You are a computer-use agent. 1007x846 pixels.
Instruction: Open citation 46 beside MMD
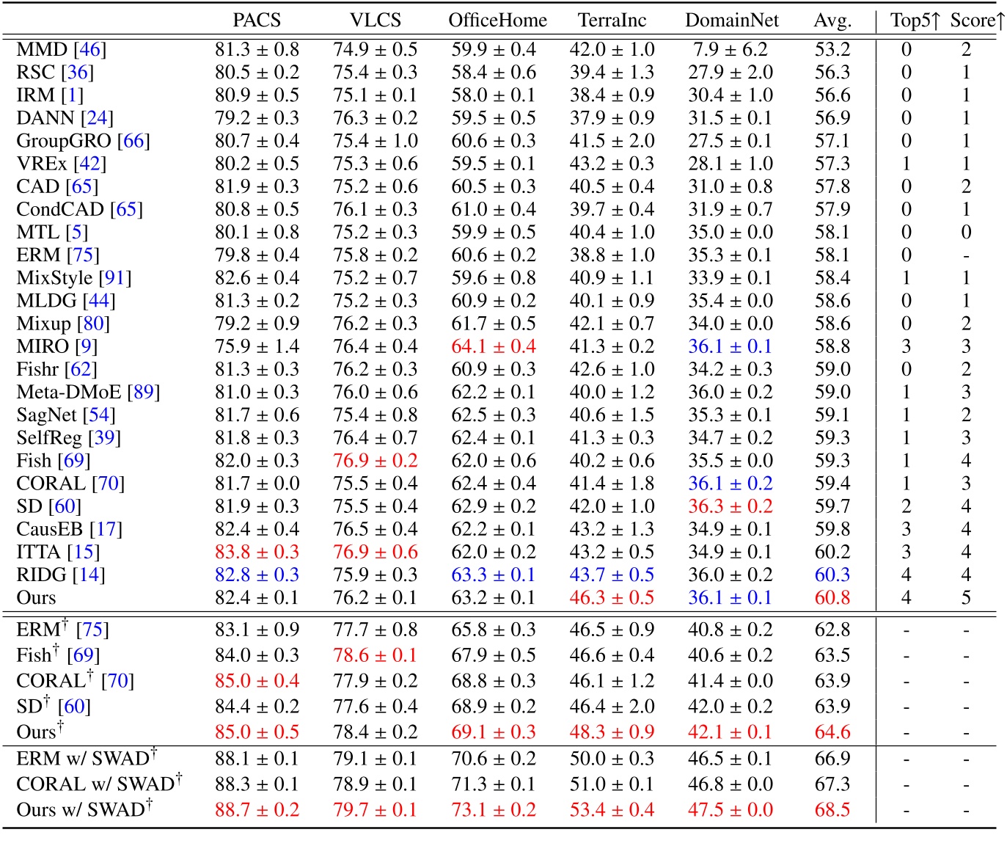coord(90,50)
